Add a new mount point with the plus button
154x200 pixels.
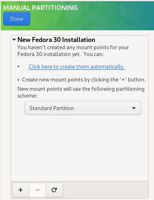pos(21,190)
